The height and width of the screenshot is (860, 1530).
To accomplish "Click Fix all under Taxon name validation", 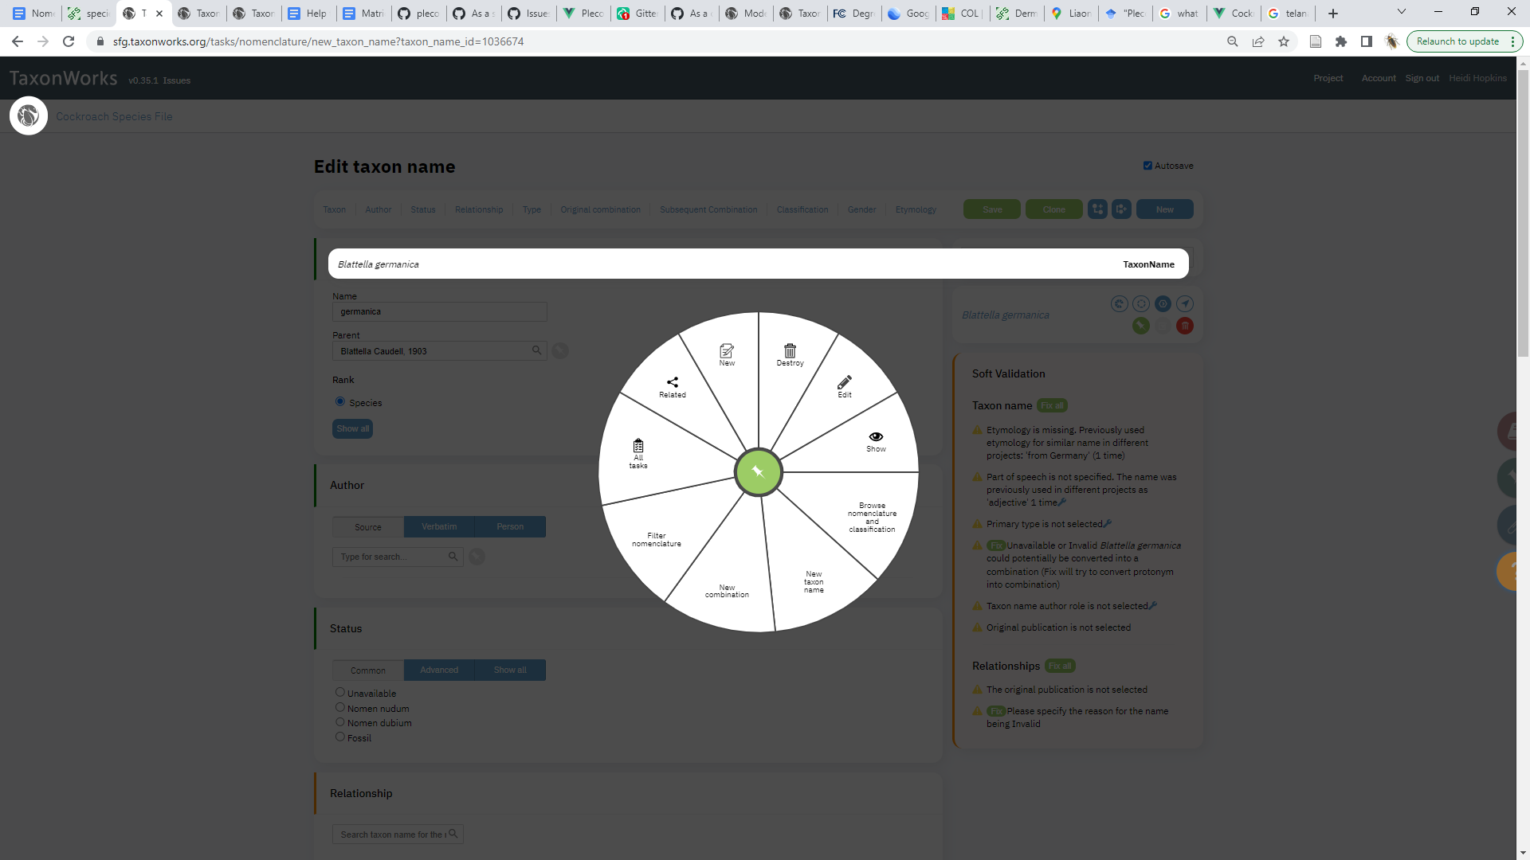I will [1052, 405].
